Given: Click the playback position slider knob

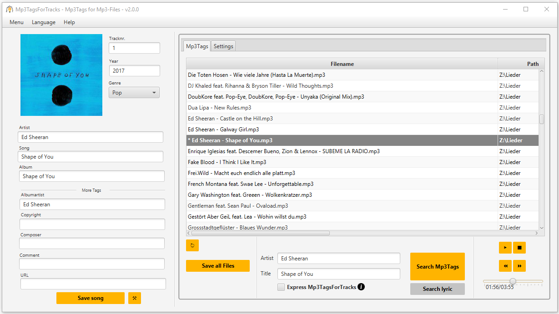Looking at the screenshot, I should [x=513, y=281].
